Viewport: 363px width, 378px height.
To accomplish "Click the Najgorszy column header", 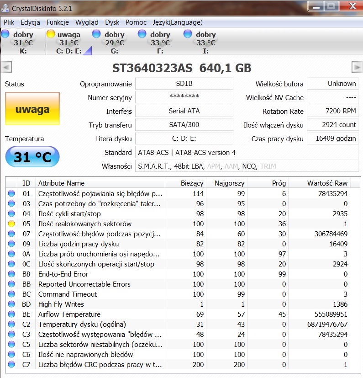I will (x=226, y=183).
